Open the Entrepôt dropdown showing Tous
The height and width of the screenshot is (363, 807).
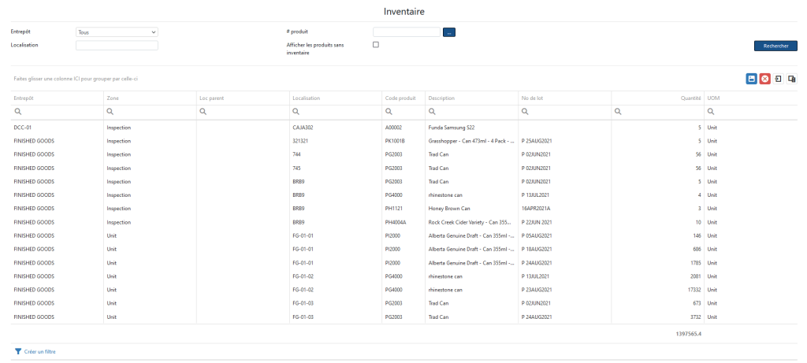click(117, 32)
